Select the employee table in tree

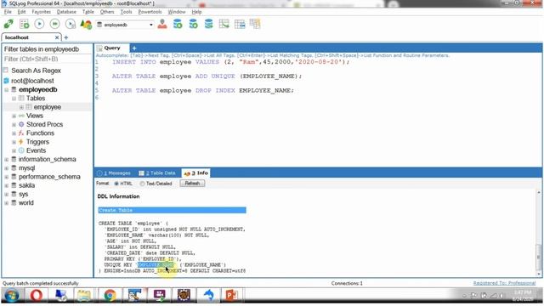[48, 107]
